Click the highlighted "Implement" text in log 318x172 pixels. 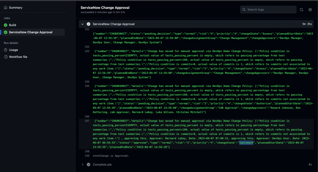[246, 143]
